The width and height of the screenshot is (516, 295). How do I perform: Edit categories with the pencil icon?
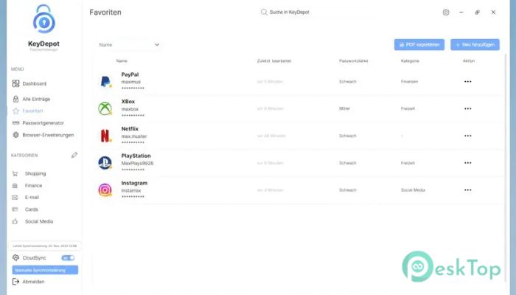coord(74,155)
